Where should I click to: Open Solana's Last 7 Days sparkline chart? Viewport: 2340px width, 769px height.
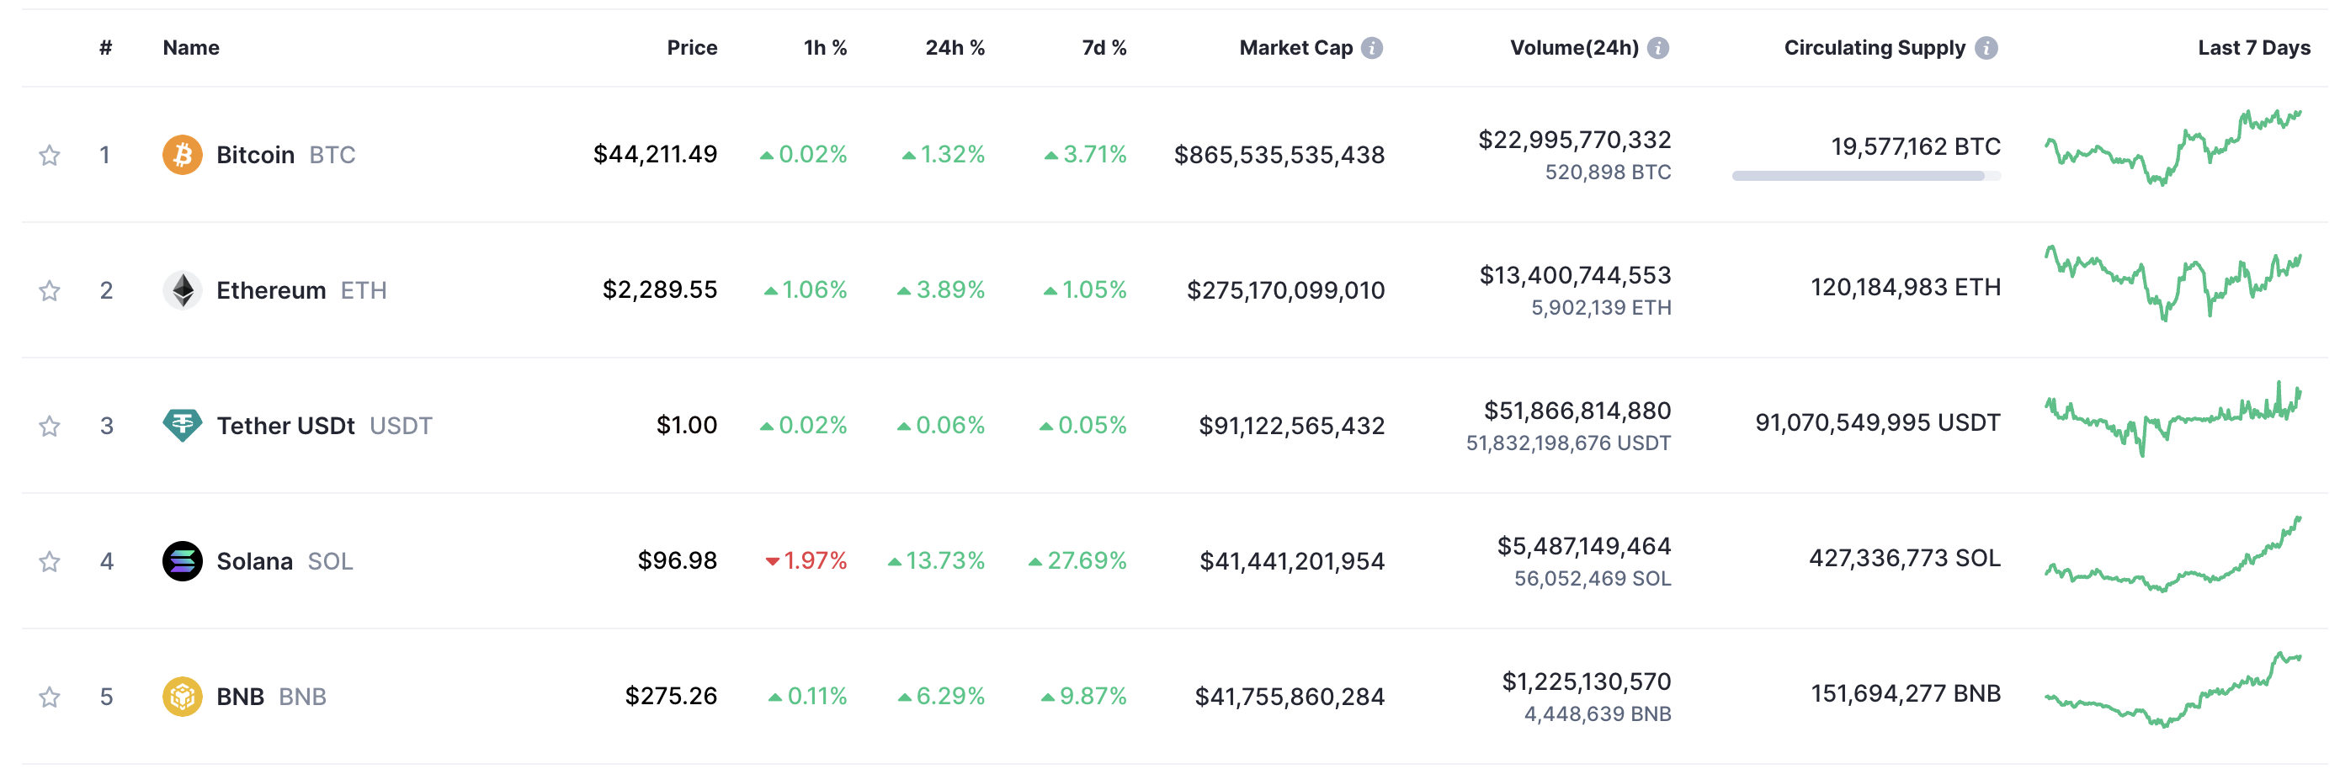(x=2172, y=555)
